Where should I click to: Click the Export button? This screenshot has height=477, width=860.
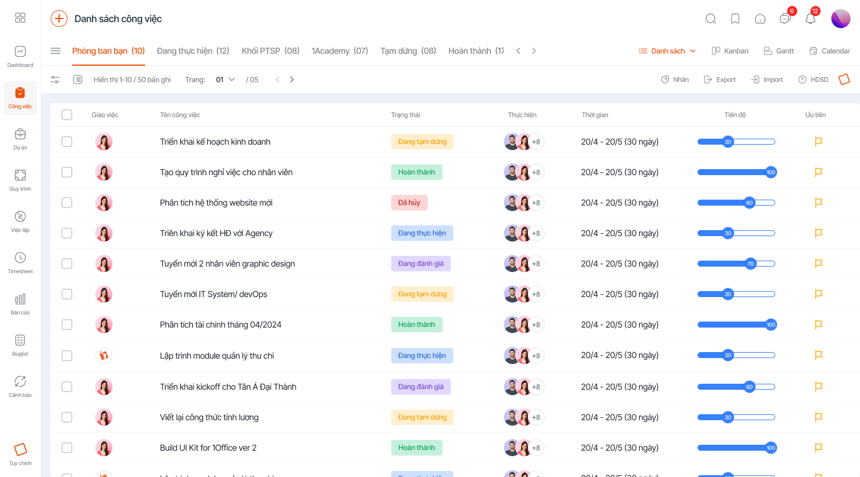[x=720, y=79]
